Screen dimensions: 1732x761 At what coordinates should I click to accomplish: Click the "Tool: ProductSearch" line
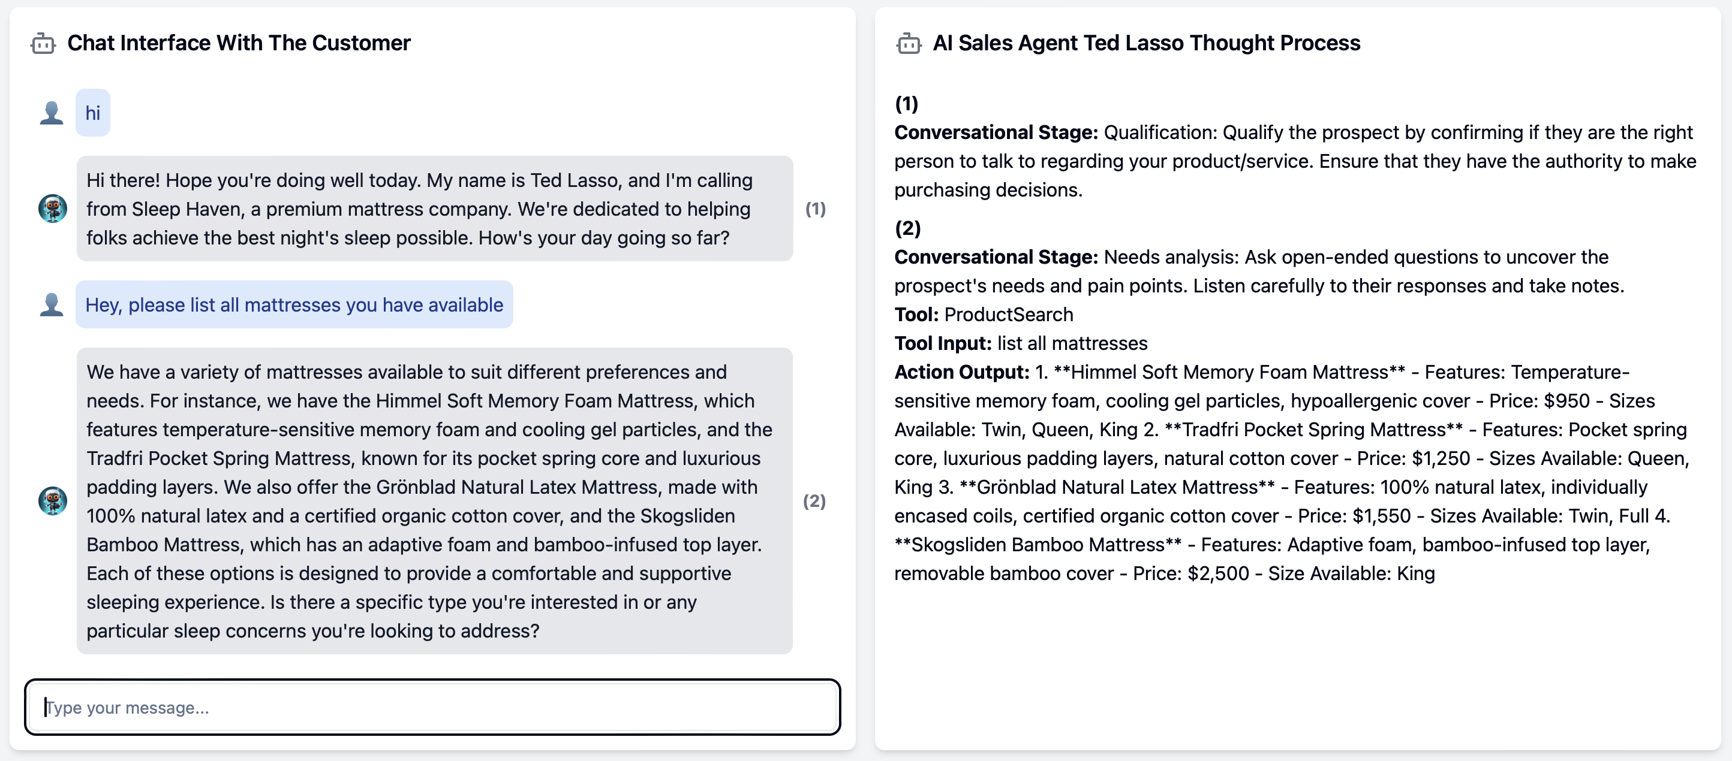pos(984,315)
